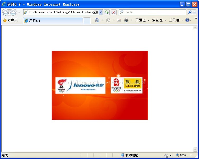Expand the Help dropdown arrow
The image size is (199, 159).
click(x=191, y=20)
